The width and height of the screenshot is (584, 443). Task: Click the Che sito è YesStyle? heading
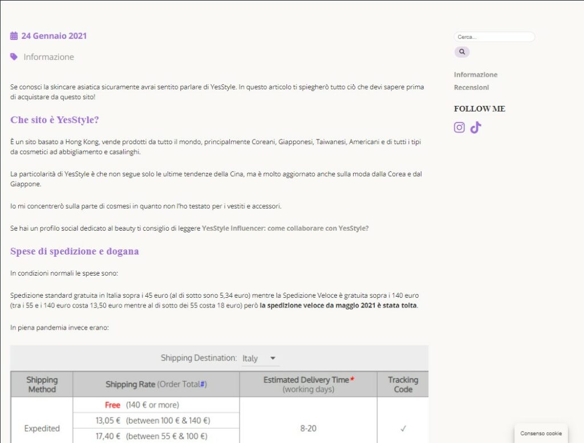[54, 120]
